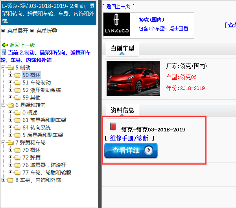
Task: Open the 资料信息 tab
Action: [122, 111]
